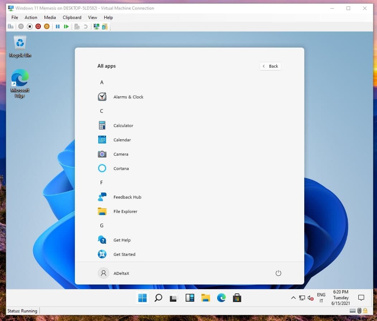Open the Media menu
This screenshot has width=377, height=321.
[x=50, y=18]
